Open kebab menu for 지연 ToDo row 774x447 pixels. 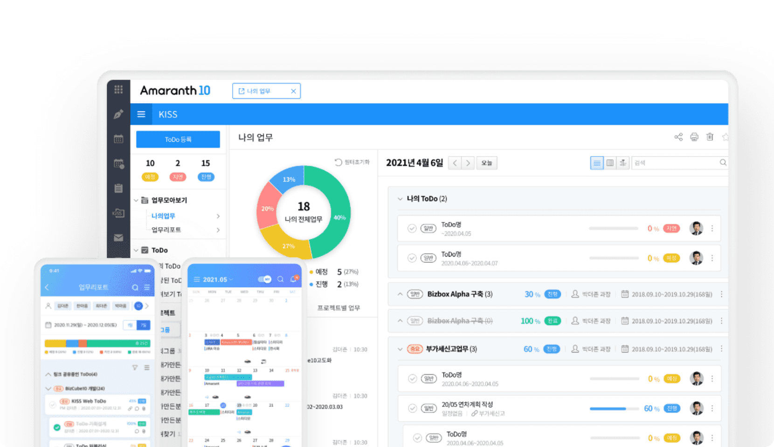click(712, 228)
